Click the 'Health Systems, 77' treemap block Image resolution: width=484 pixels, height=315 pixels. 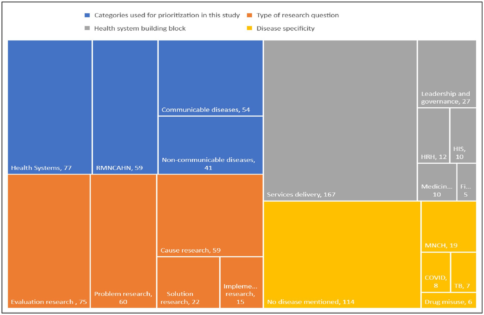pyautogui.click(x=50, y=107)
